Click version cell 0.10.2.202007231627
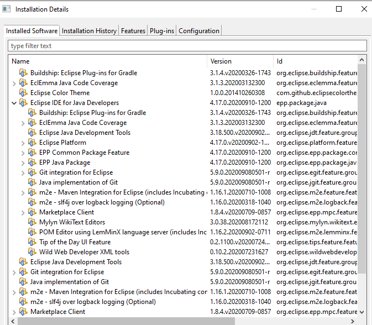372x325 pixels. pos(239,252)
